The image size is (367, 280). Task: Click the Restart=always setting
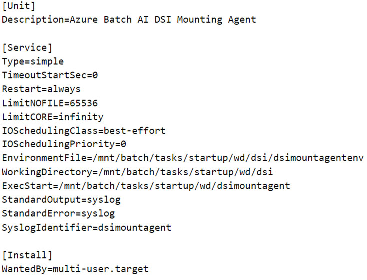(x=41, y=89)
